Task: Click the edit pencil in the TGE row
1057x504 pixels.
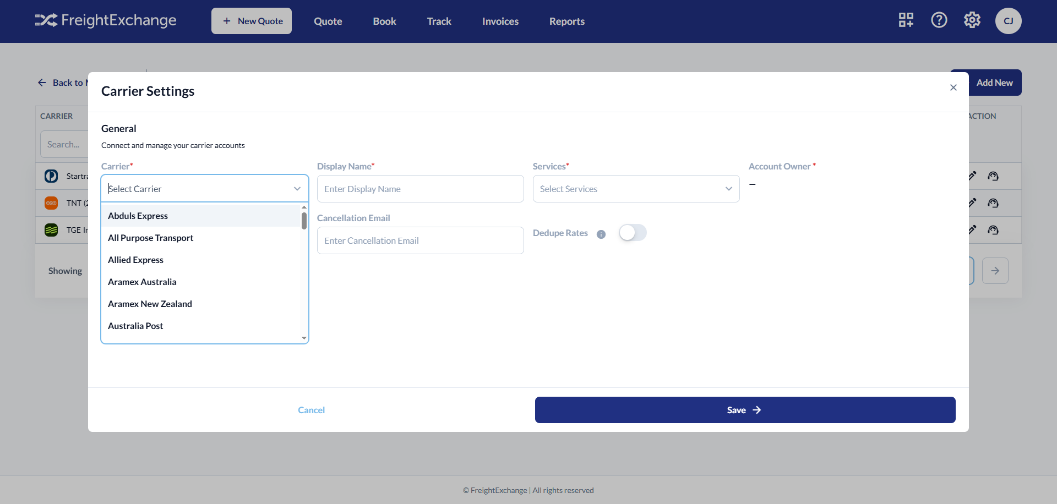Action: point(973,230)
